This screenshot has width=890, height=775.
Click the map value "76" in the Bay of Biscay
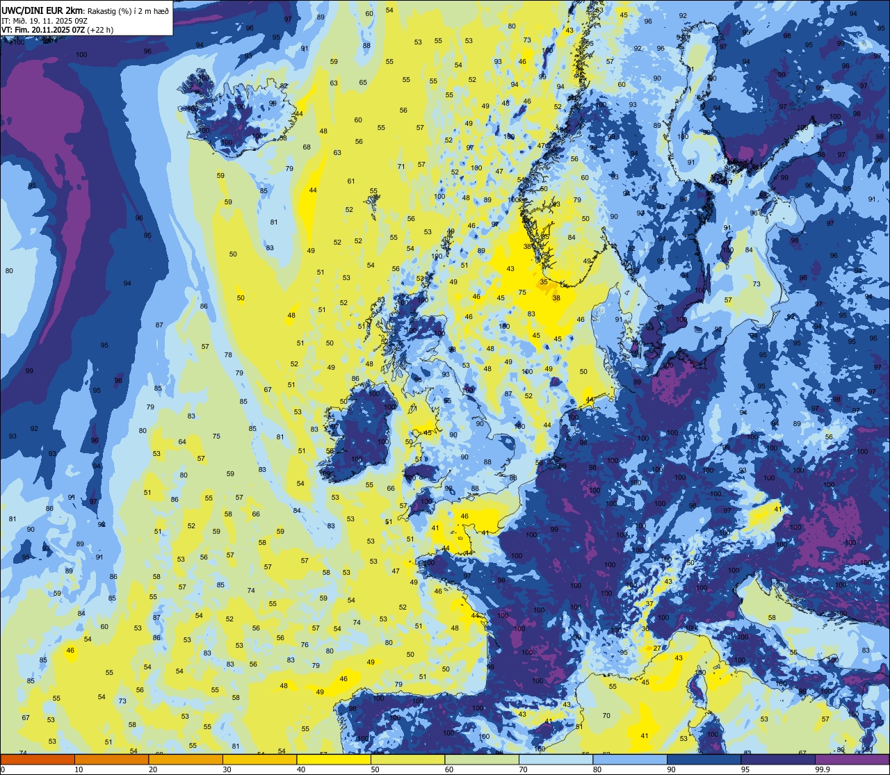[x=304, y=645]
